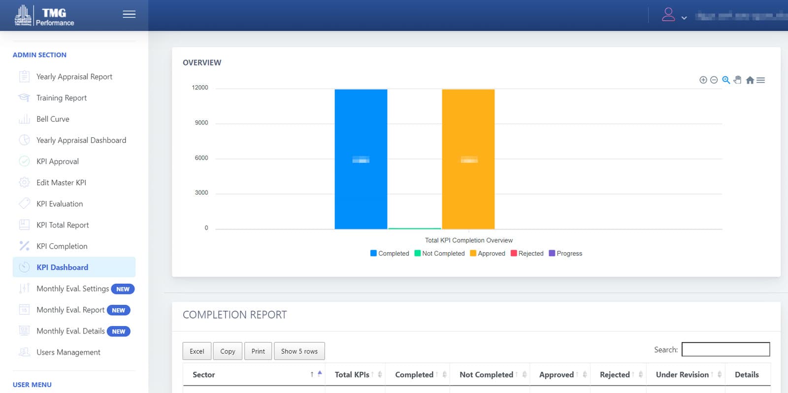Click the Edit Master KPI gear icon
The width and height of the screenshot is (788, 393).
pos(24,182)
